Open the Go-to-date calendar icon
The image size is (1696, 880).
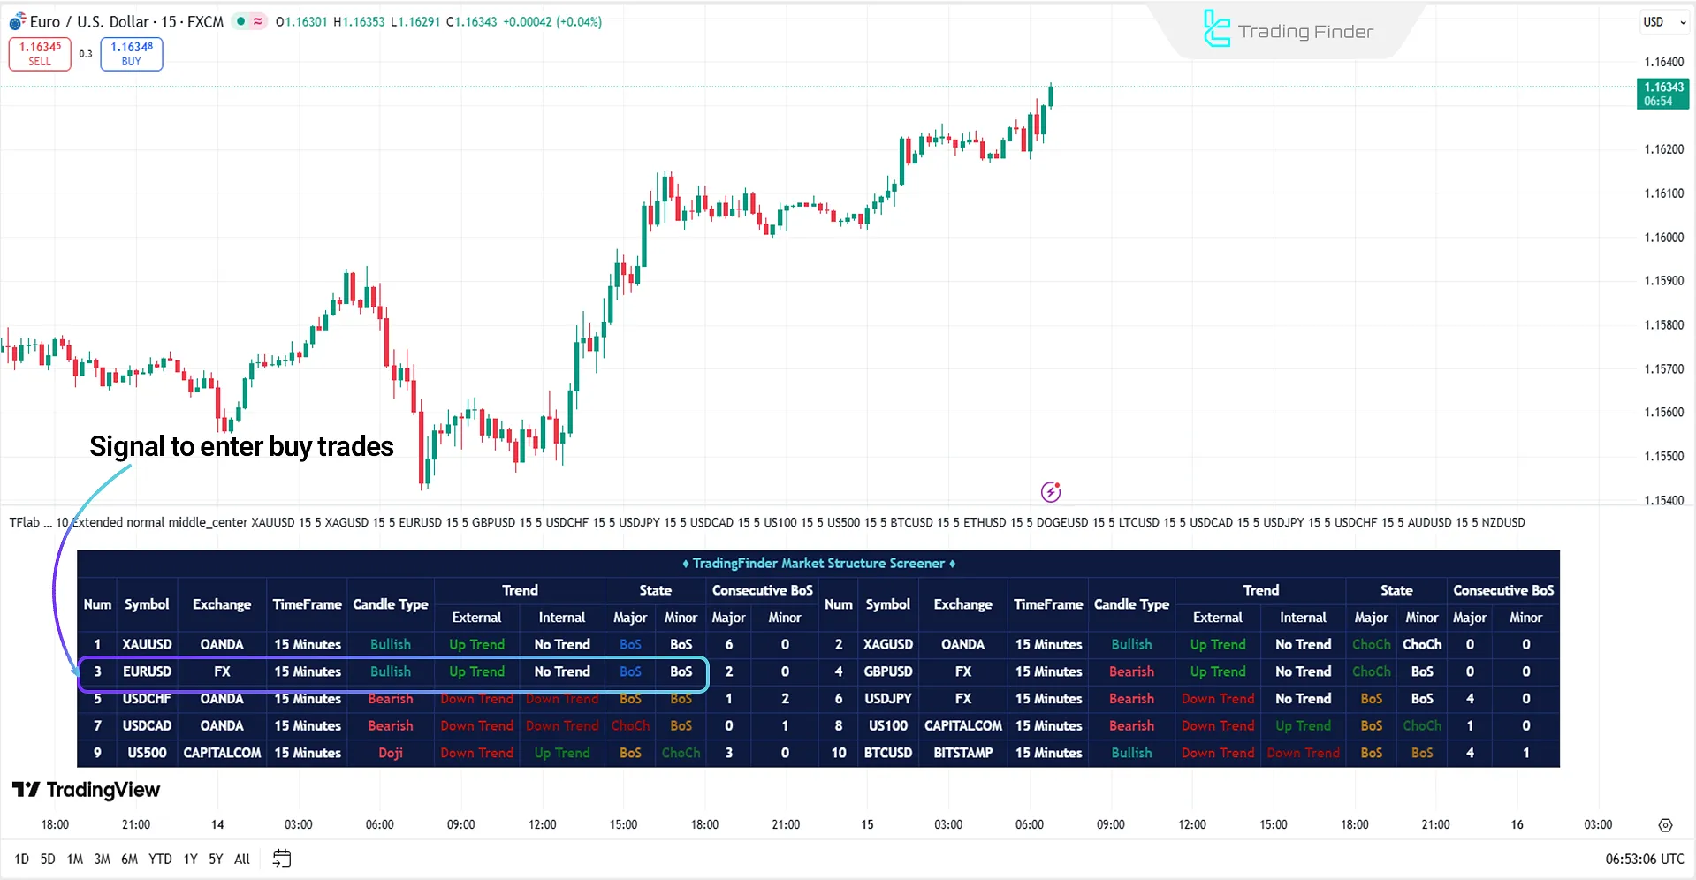282,858
